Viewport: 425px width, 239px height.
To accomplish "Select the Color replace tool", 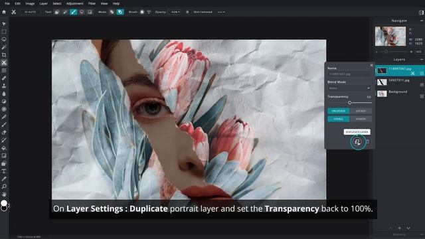I will 4,140.
